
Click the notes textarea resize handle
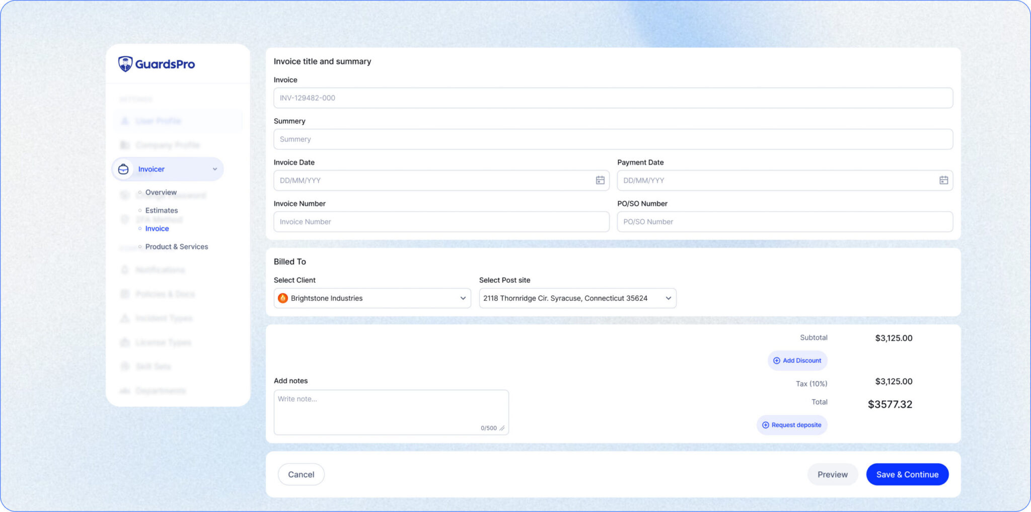tap(502, 429)
